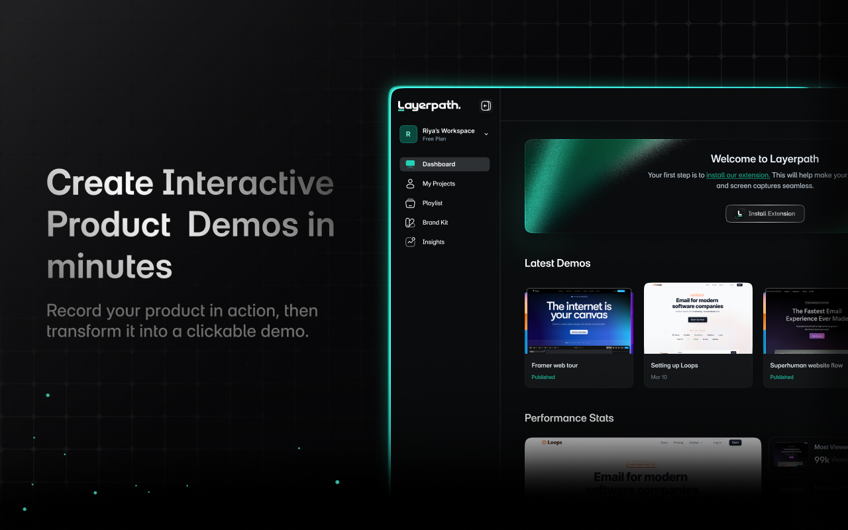Click Riya's Workspace avatar icon

408,134
